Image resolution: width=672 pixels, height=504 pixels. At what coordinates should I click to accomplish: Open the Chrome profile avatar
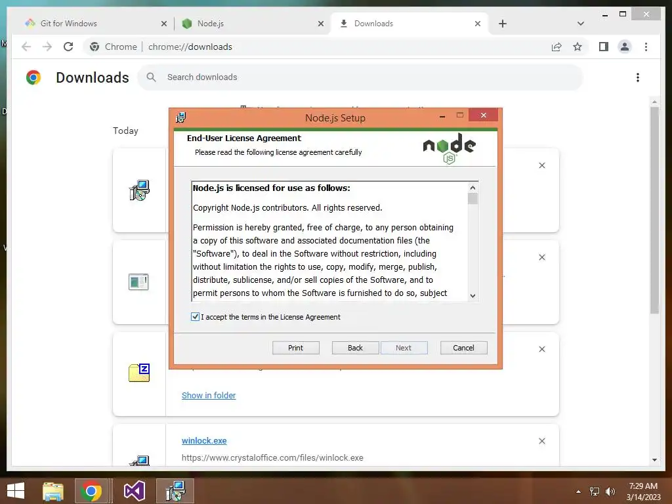pyautogui.click(x=625, y=47)
